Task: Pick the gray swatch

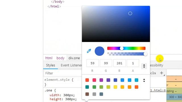Action: coord(94,94)
